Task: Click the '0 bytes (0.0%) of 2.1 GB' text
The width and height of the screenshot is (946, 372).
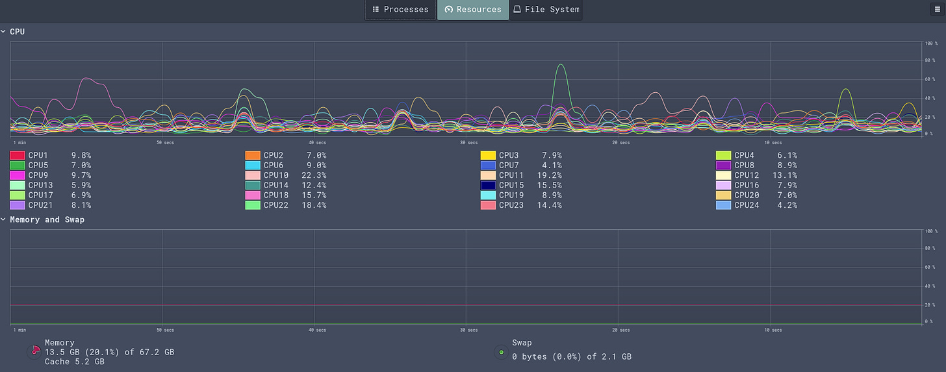Action: pyautogui.click(x=572, y=356)
